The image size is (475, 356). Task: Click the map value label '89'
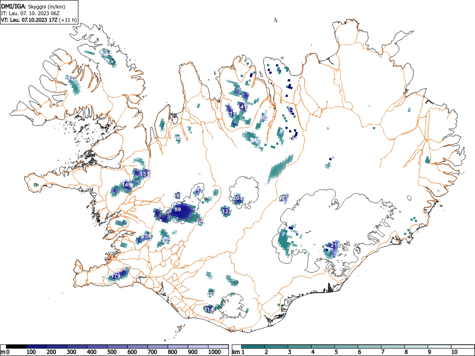[178, 209]
